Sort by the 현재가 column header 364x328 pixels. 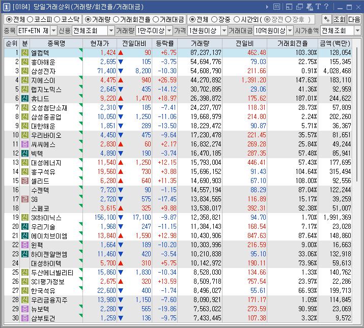[100, 43]
